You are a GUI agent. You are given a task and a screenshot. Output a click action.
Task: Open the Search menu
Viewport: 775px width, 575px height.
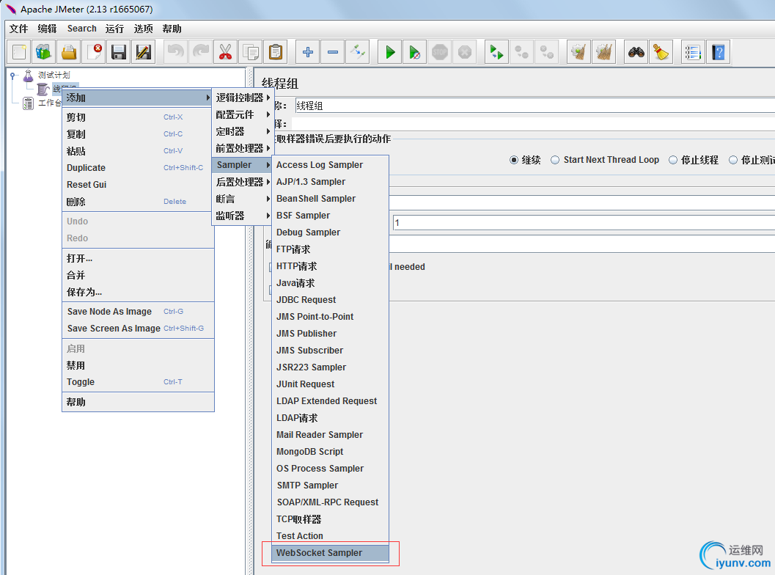[x=82, y=29]
